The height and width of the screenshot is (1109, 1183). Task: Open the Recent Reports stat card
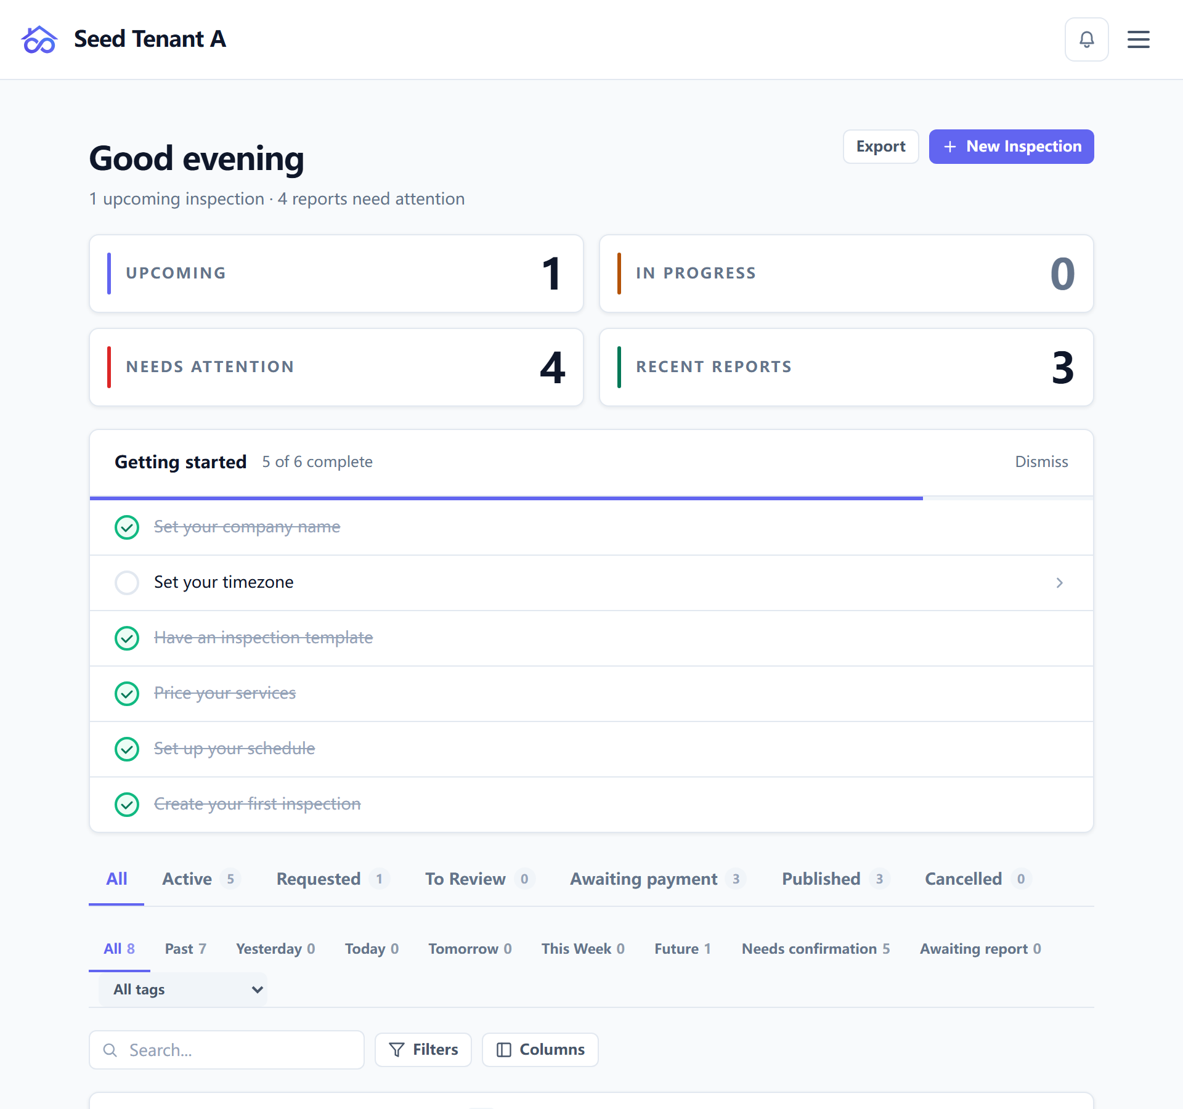tap(847, 367)
